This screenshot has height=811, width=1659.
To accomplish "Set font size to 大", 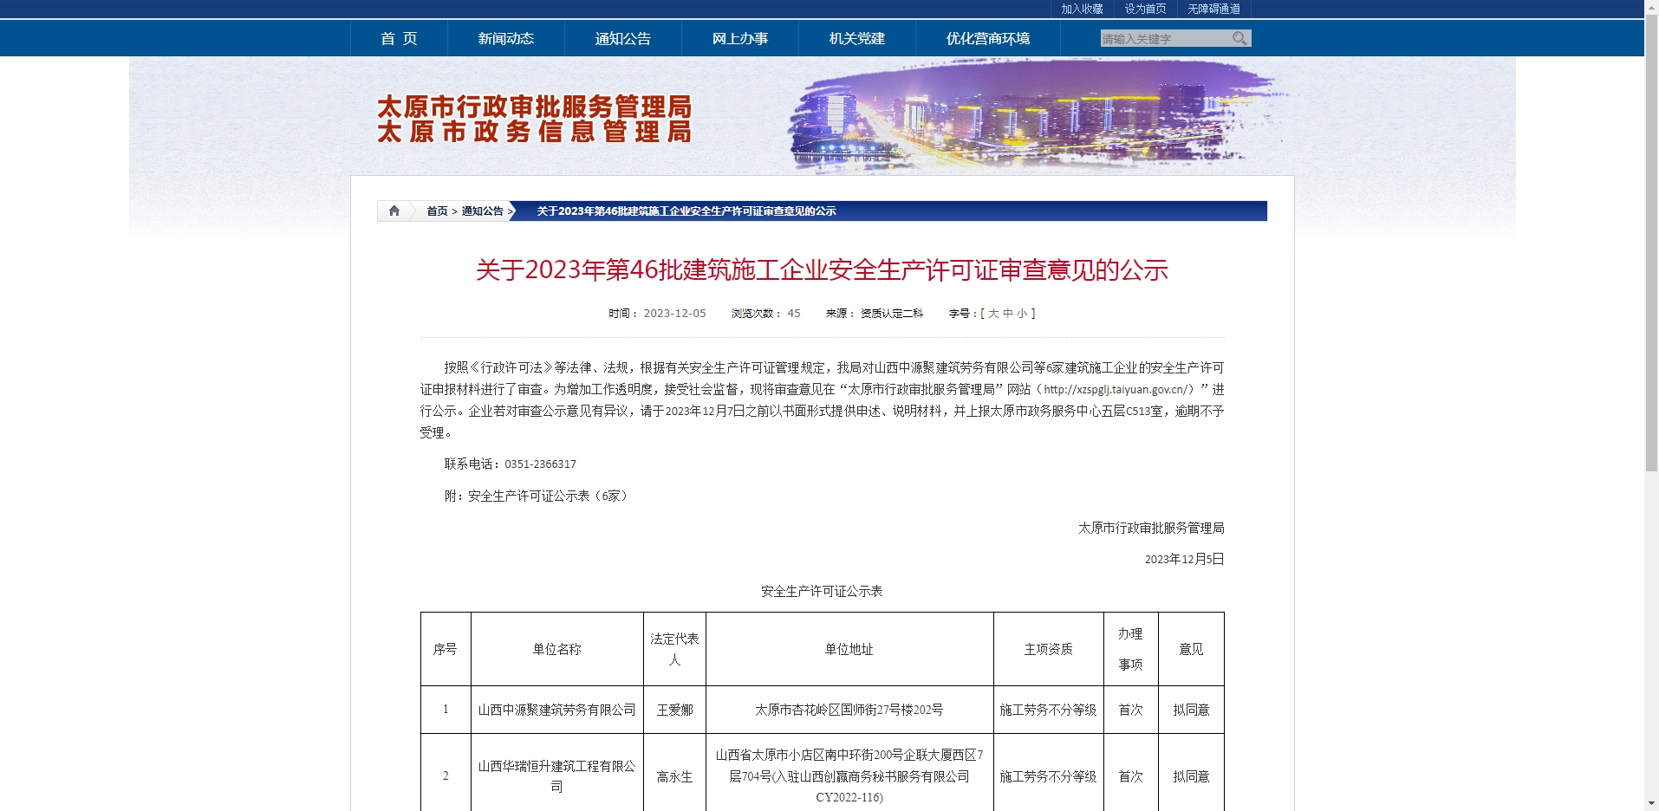I will 993,314.
